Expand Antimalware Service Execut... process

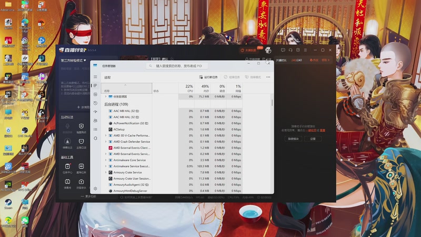(x=106, y=166)
